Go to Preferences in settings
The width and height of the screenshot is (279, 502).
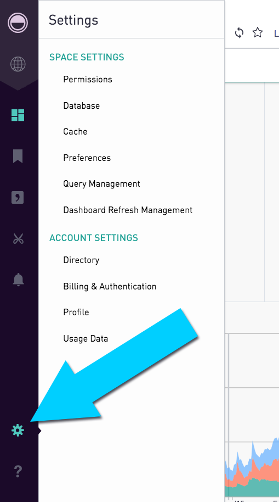pos(87,158)
